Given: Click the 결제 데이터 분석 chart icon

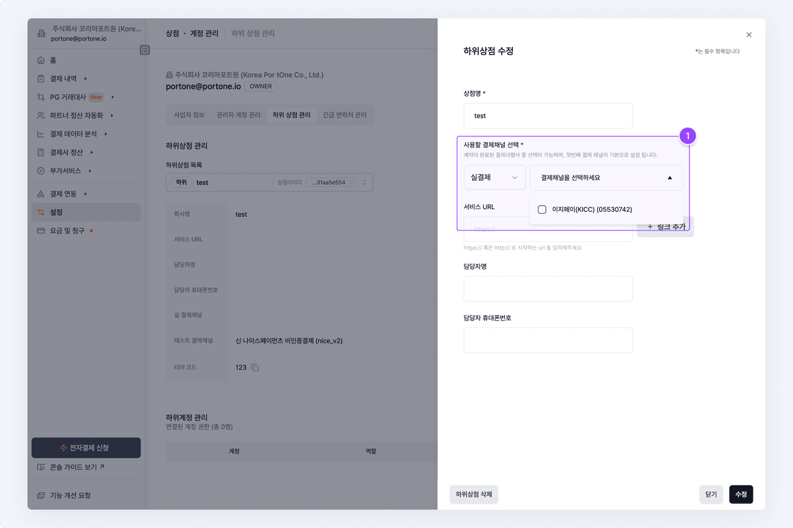Looking at the screenshot, I should click(41, 134).
